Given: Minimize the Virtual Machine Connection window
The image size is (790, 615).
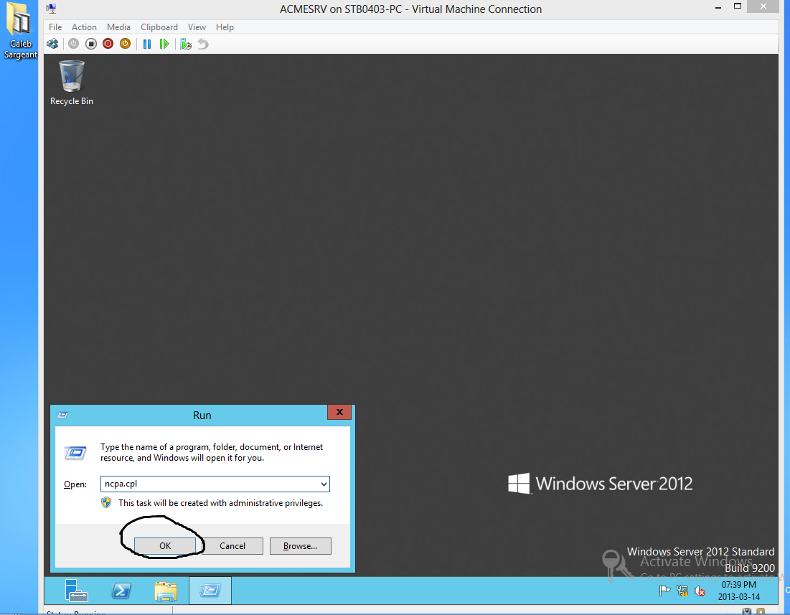Looking at the screenshot, I should pyautogui.click(x=718, y=7).
